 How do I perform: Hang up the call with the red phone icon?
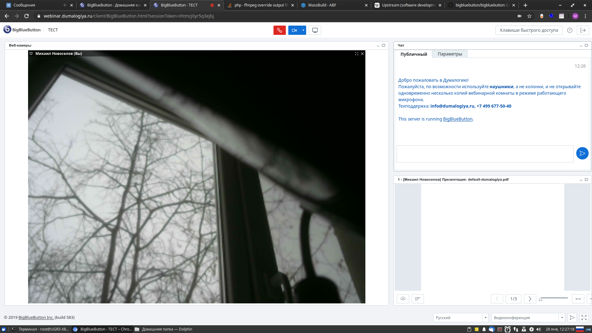click(x=279, y=30)
